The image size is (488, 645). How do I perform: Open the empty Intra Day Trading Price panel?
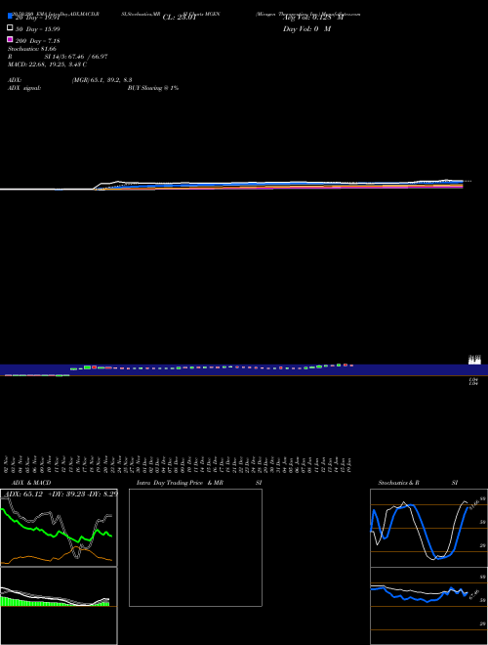(x=195, y=547)
